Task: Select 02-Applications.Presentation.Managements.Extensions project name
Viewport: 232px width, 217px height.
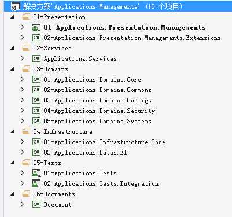Action: pos(132,38)
